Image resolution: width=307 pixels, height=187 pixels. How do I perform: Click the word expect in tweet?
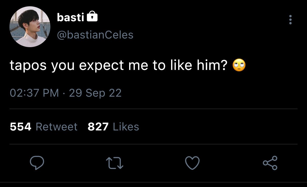(102, 66)
